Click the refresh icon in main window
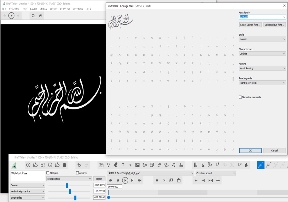288x202 pixels. point(33,16)
